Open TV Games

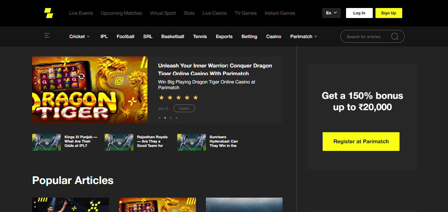[246, 13]
